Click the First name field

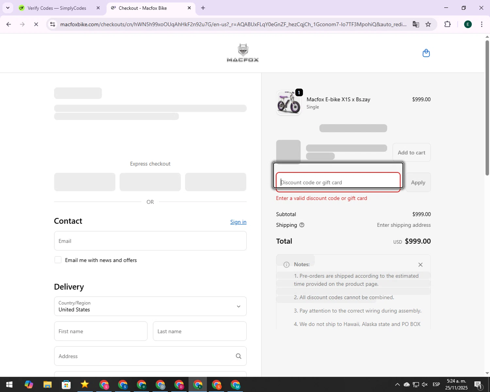pos(101,331)
